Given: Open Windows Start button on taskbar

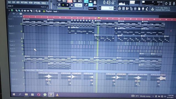Looking at the screenshot, I should coord(14,94).
